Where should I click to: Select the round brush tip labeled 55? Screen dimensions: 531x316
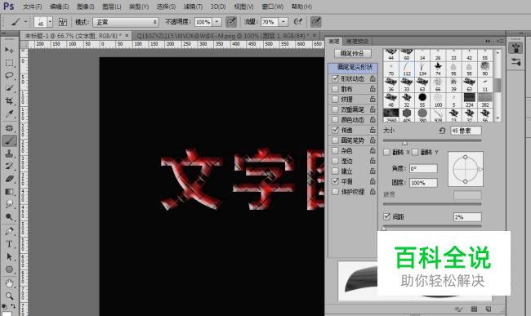click(x=422, y=100)
